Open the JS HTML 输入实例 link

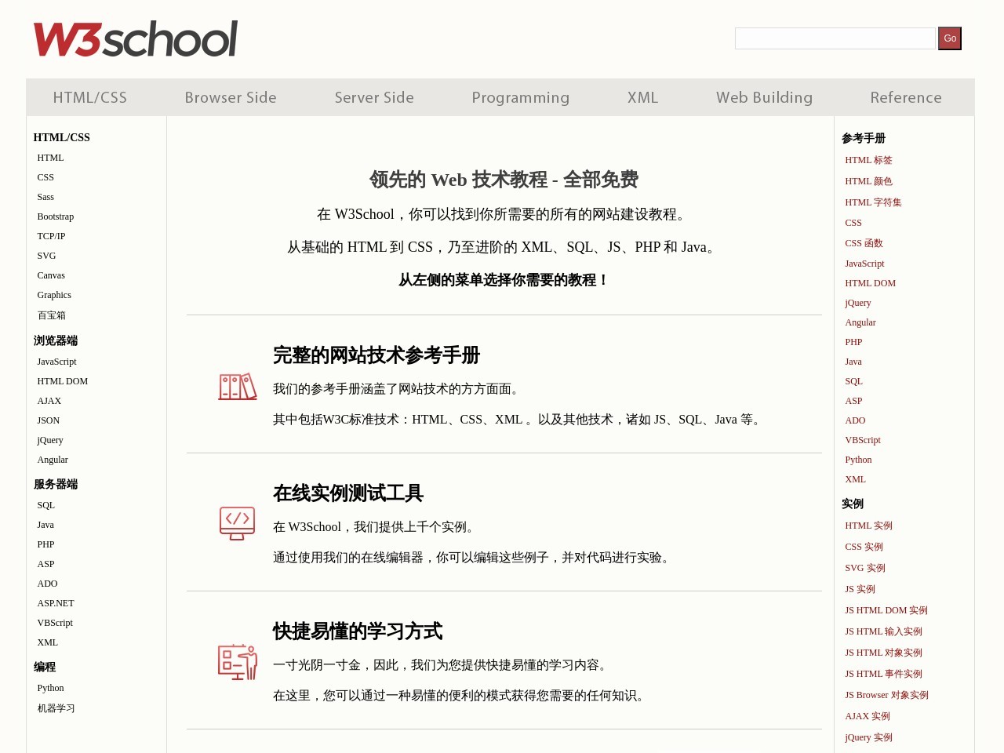pyautogui.click(x=883, y=631)
